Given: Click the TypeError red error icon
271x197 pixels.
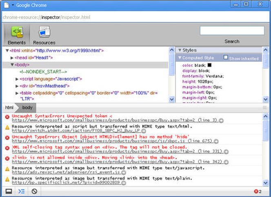Looking at the screenshot, I should coord(7,138).
